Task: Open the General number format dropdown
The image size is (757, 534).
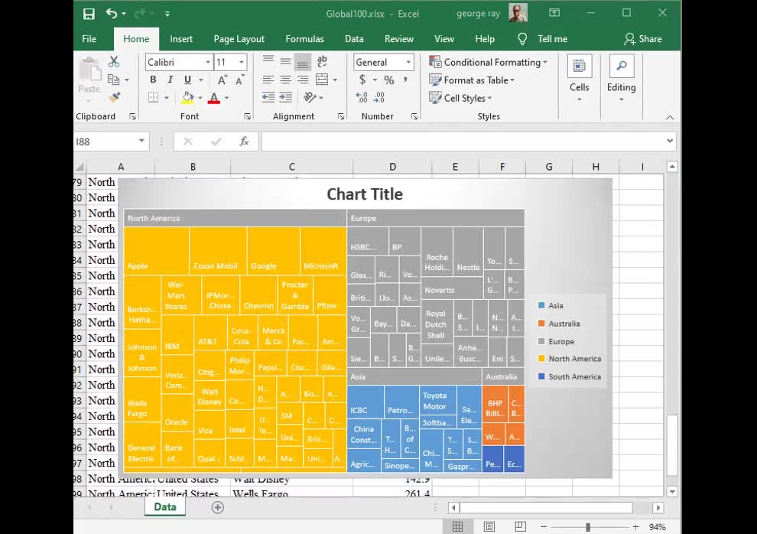Action: click(408, 62)
